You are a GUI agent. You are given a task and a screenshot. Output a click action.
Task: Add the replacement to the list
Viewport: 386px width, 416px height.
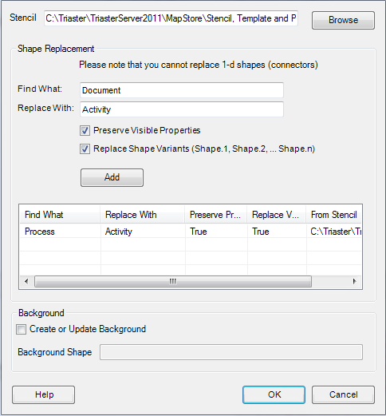112,177
